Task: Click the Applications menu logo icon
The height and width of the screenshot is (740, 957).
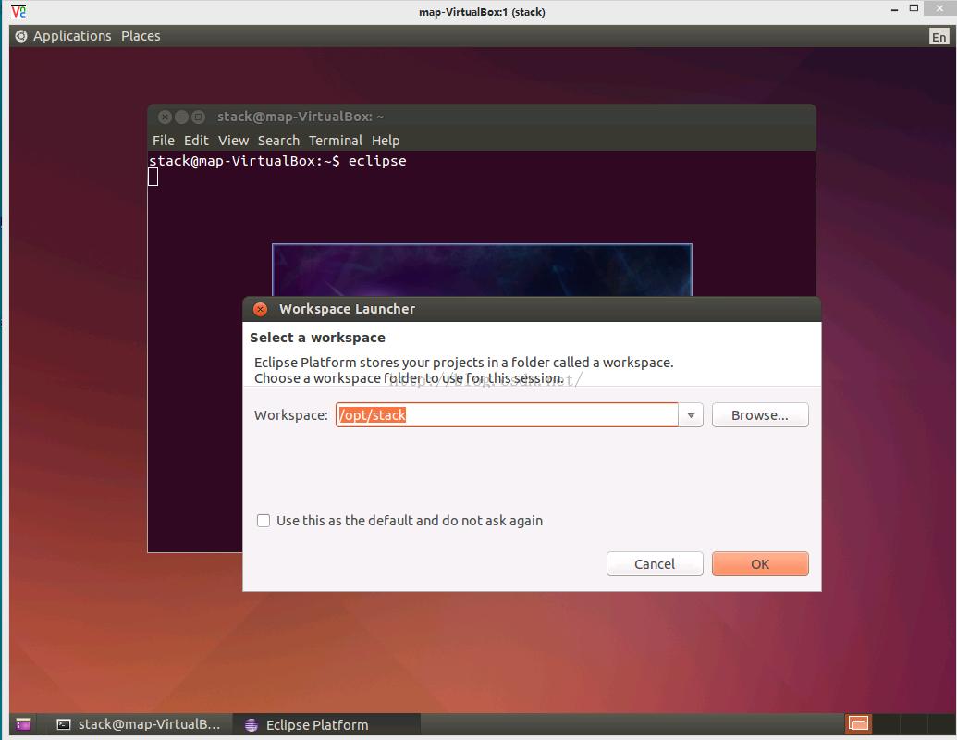Action: (20, 36)
